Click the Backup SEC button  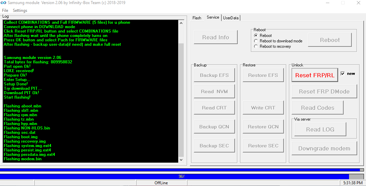click(x=214, y=146)
